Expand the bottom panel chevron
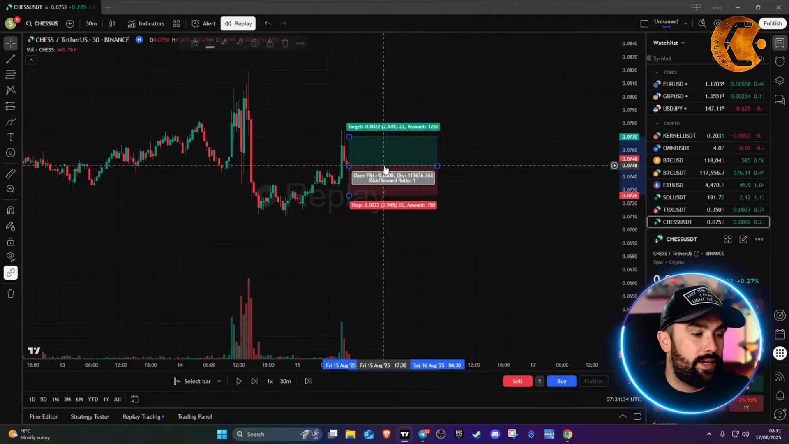This screenshot has height=444, width=789. [x=623, y=416]
